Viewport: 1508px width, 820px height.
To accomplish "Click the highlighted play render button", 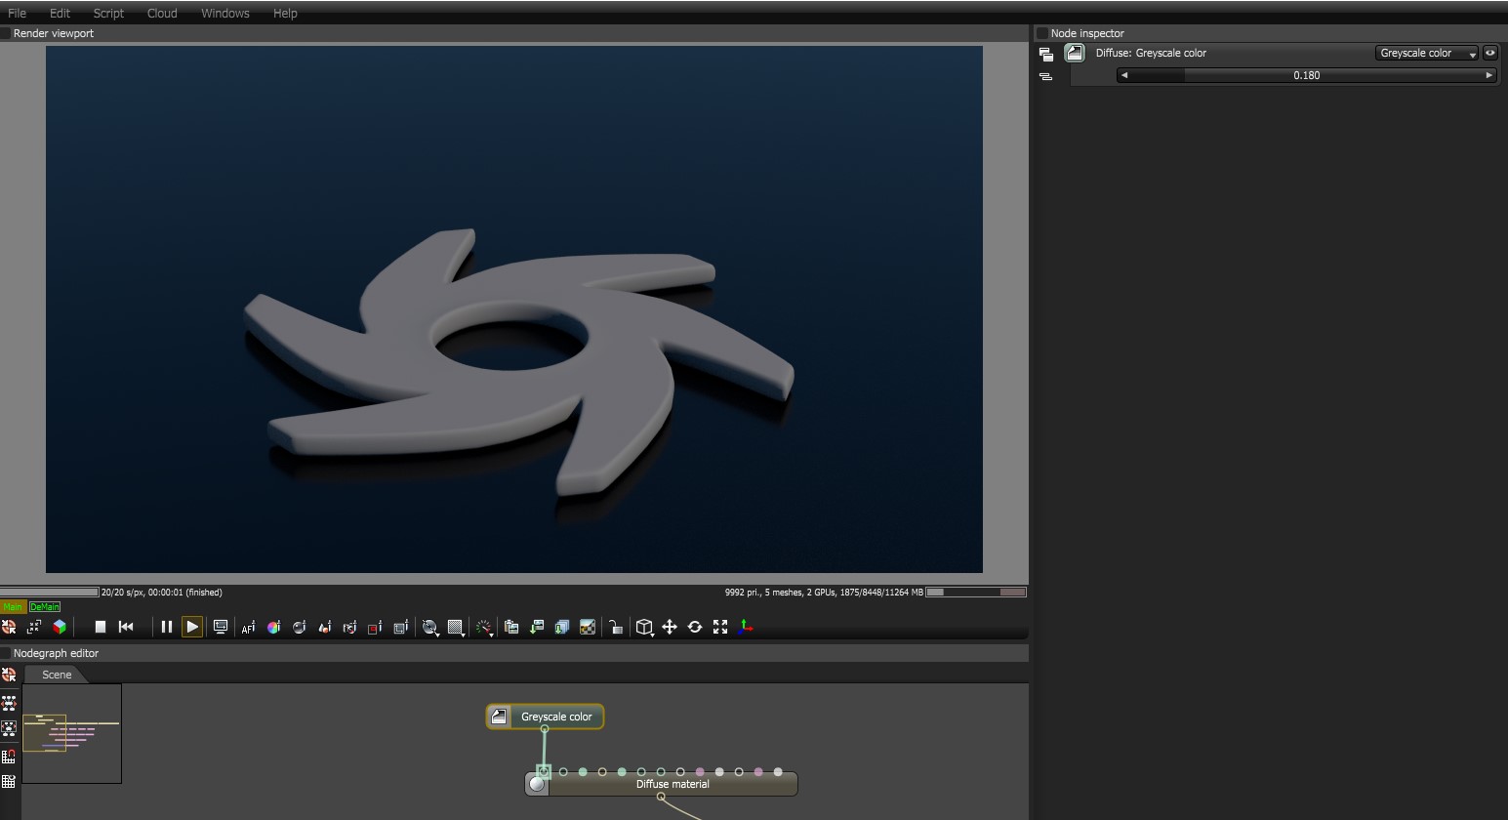I will point(192,627).
